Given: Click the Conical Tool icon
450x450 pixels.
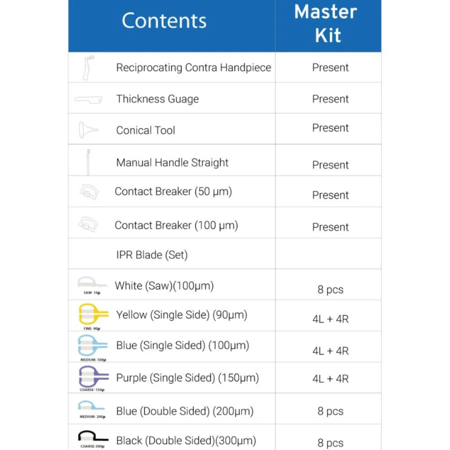Looking at the screenshot, I should coord(88,130).
